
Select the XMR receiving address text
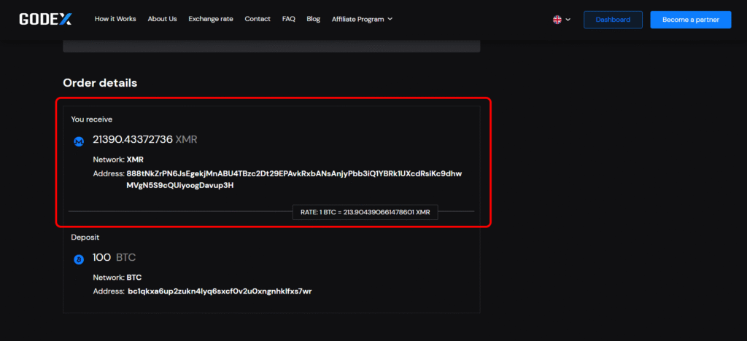294,179
